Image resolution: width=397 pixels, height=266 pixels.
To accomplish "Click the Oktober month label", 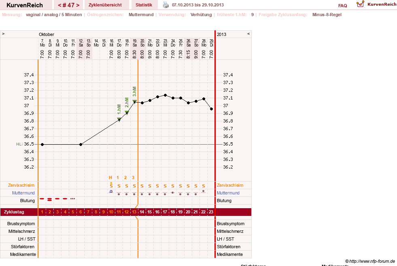I will pos(47,34).
